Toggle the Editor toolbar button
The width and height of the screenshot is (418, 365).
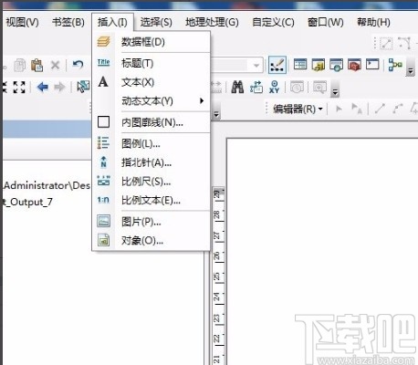[x=277, y=65]
